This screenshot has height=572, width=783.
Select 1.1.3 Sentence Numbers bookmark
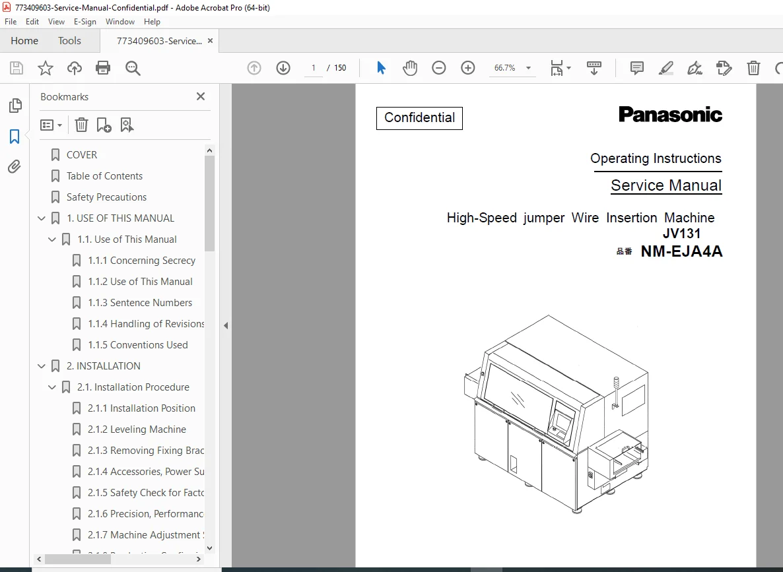coord(140,303)
